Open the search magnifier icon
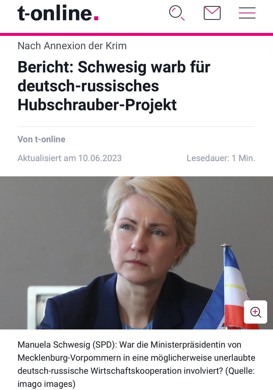Image resolution: width=273 pixels, height=390 pixels. tap(177, 13)
